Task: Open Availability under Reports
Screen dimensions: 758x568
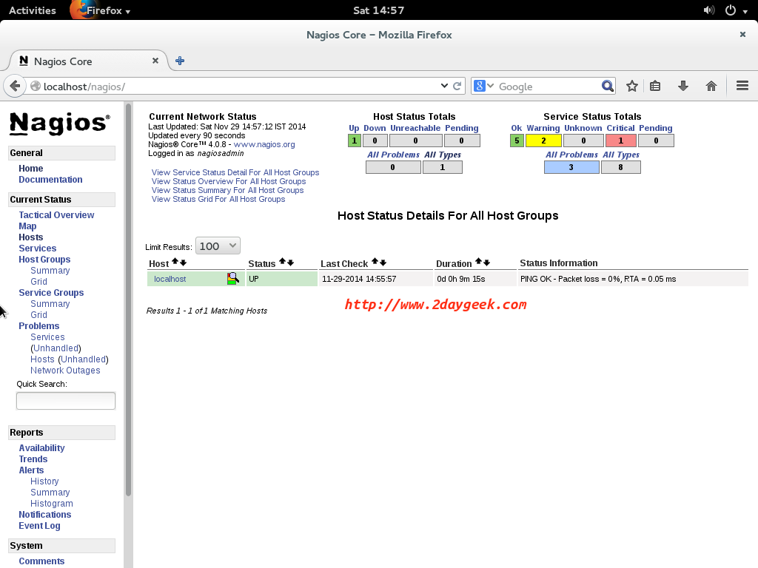Action: 41,448
